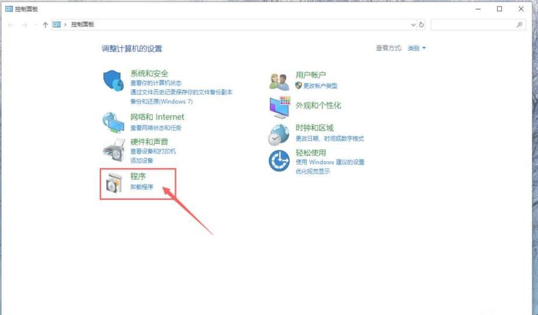Open the 系统和安全 category link
Image resolution: width=538 pixels, height=315 pixels.
[x=150, y=74]
